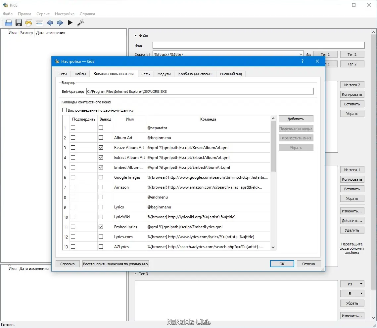
Task: Open the 'Сервис' menu
Action: pyautogui.click(x=43, y=14)
